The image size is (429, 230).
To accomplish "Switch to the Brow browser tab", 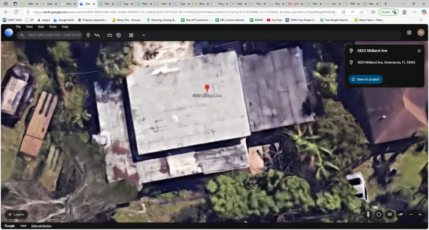I will point(202,4).
